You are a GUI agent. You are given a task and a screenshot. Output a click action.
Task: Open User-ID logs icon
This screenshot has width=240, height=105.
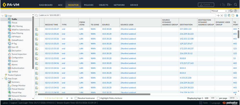tap(9, 47)
